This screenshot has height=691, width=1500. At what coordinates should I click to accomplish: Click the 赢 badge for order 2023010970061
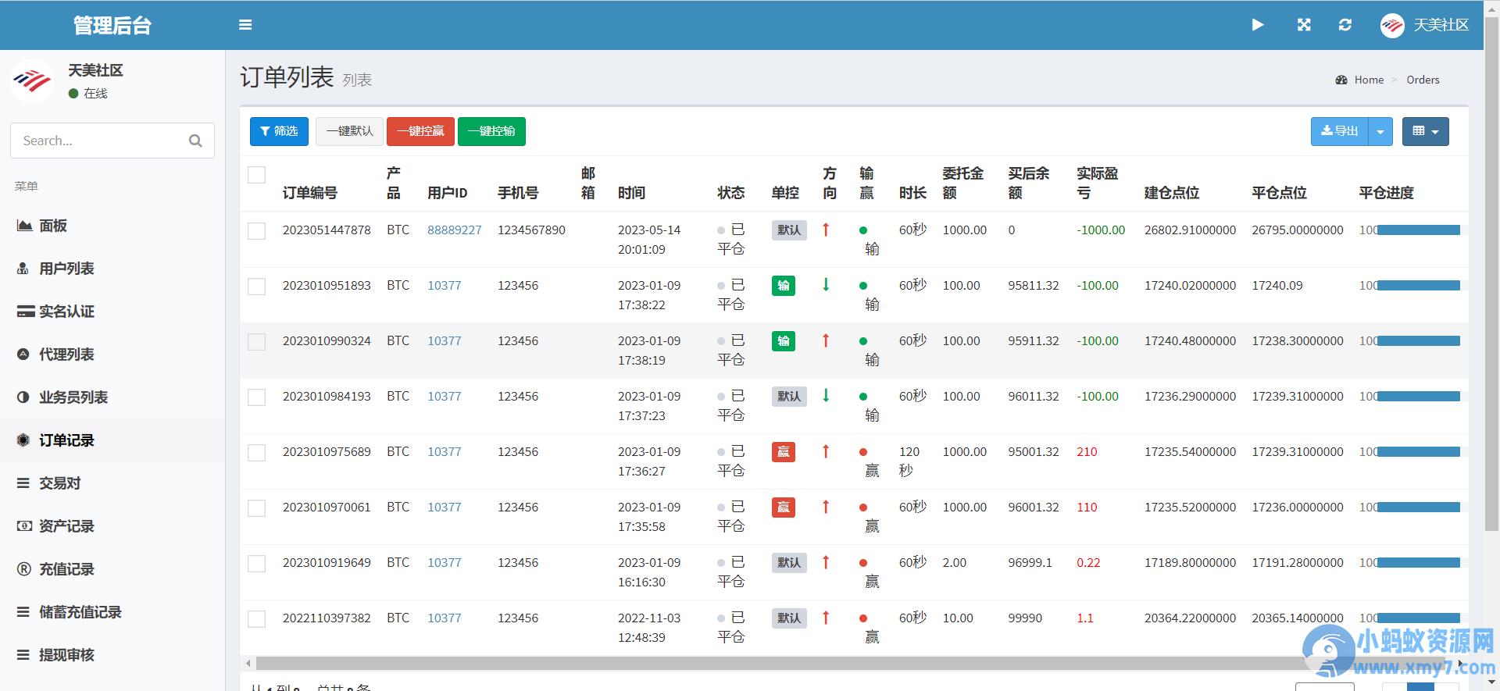point(784,508)
